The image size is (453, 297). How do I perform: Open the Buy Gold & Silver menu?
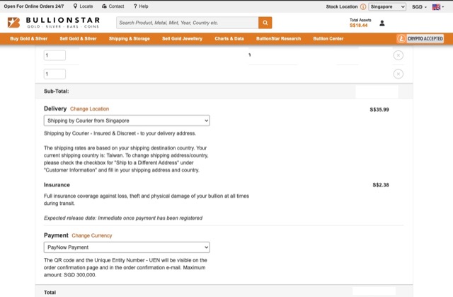pyautogui.click(x=28, y=38)
